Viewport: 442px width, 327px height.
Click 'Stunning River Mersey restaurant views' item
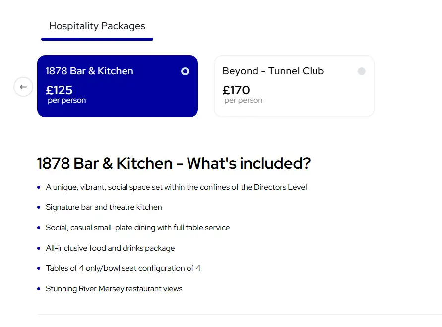114,289
